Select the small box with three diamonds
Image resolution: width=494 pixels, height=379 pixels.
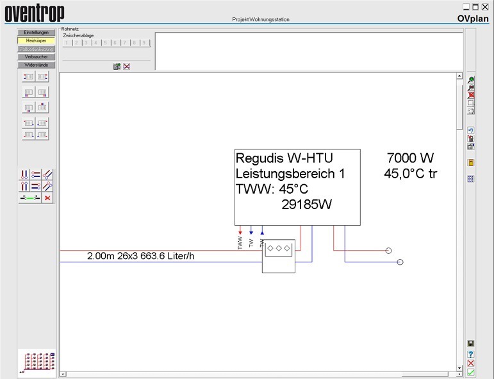point(279,256)
